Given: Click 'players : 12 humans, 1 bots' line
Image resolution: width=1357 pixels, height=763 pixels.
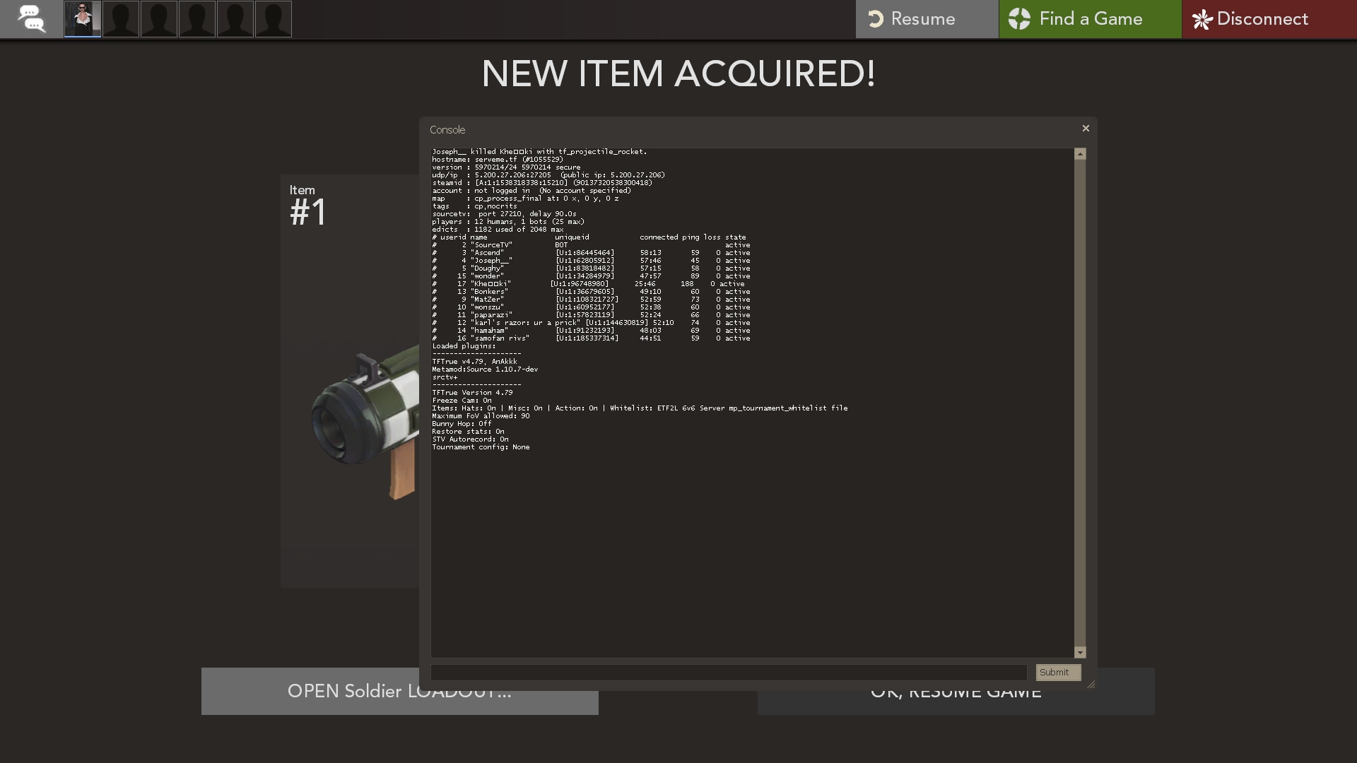Looking at the screenshot, I should [508, 222].
